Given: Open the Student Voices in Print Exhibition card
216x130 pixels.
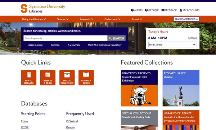Looking at the screenshot, I should 139,88.
